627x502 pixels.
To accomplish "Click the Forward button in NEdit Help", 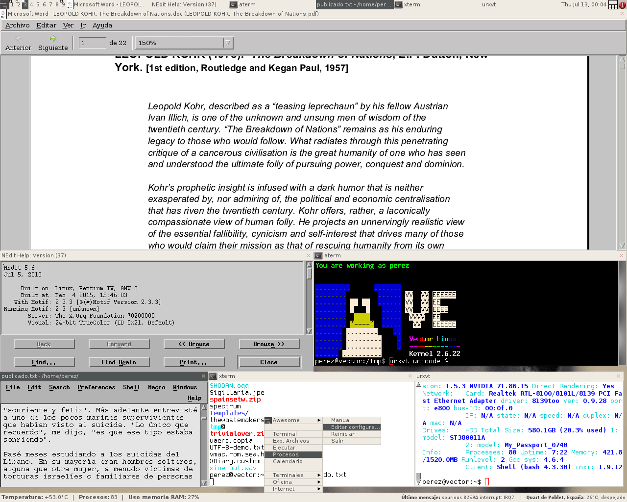I will [119, 344].
